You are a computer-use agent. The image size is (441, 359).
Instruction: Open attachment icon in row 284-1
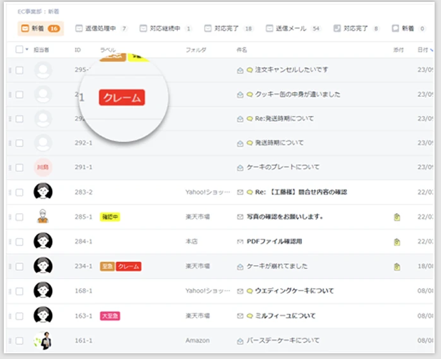[x=397, y=242]
